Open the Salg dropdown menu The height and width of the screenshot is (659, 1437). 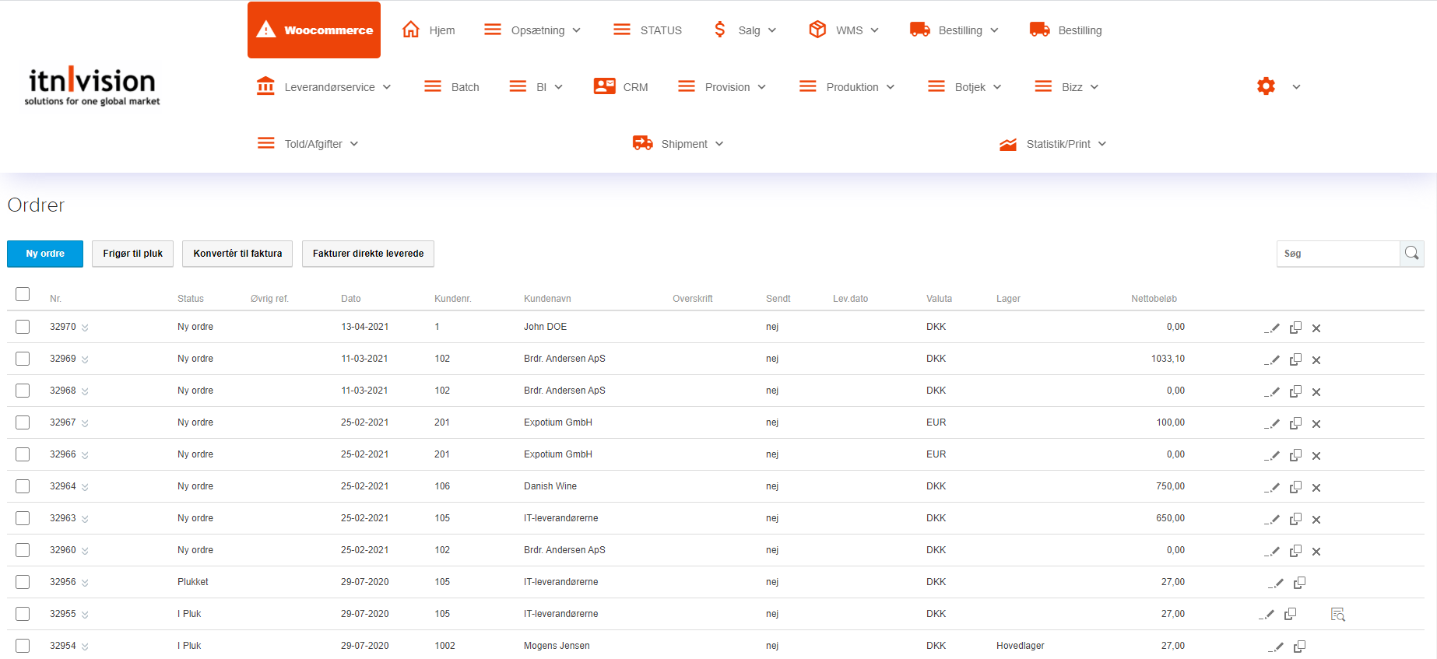point(745,30)
